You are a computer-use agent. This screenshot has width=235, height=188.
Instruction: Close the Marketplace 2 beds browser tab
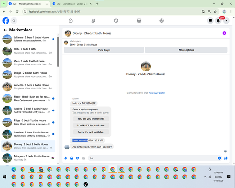click(91, 4)
